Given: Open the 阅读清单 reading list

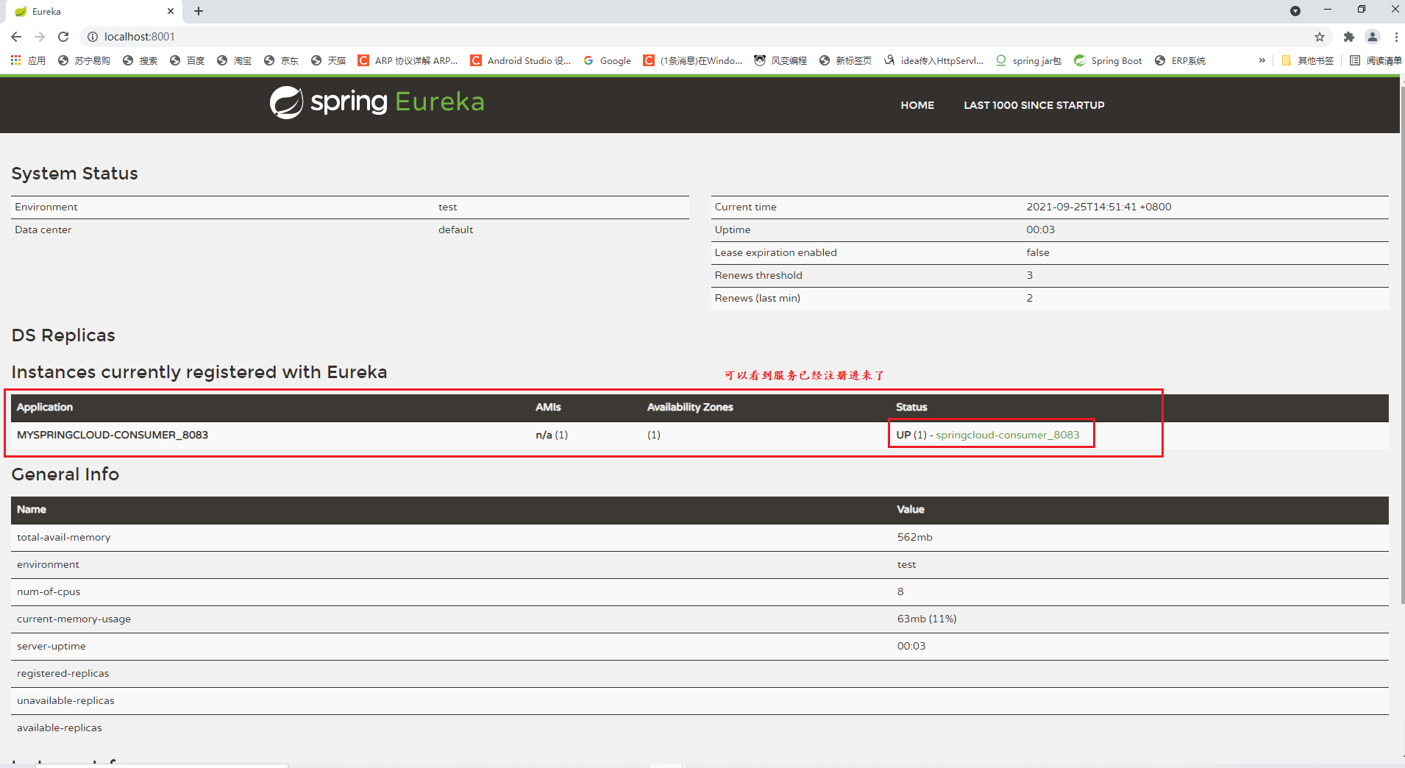Looking at the screenshot, I should point(1376,60).
